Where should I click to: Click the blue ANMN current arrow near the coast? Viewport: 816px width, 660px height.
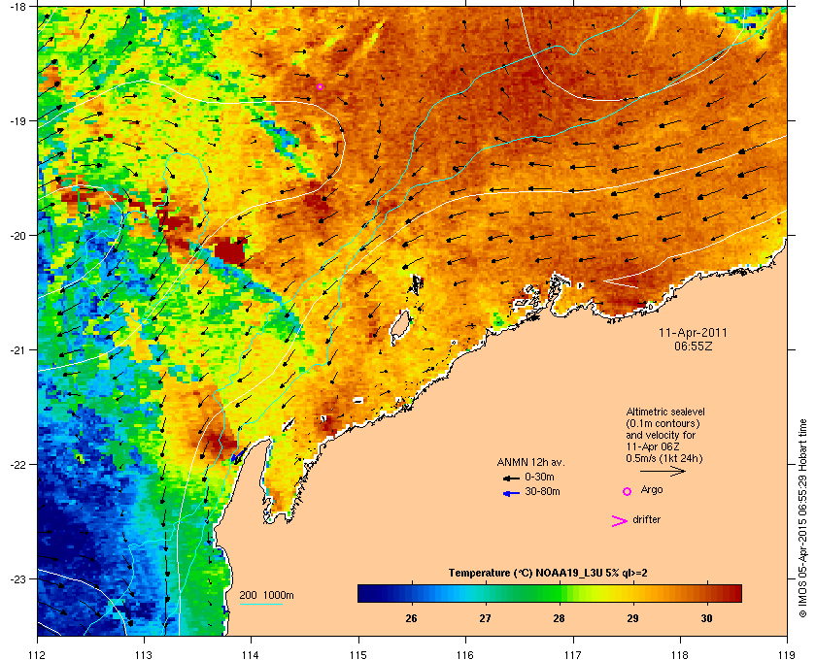click(x=236, y=456)
